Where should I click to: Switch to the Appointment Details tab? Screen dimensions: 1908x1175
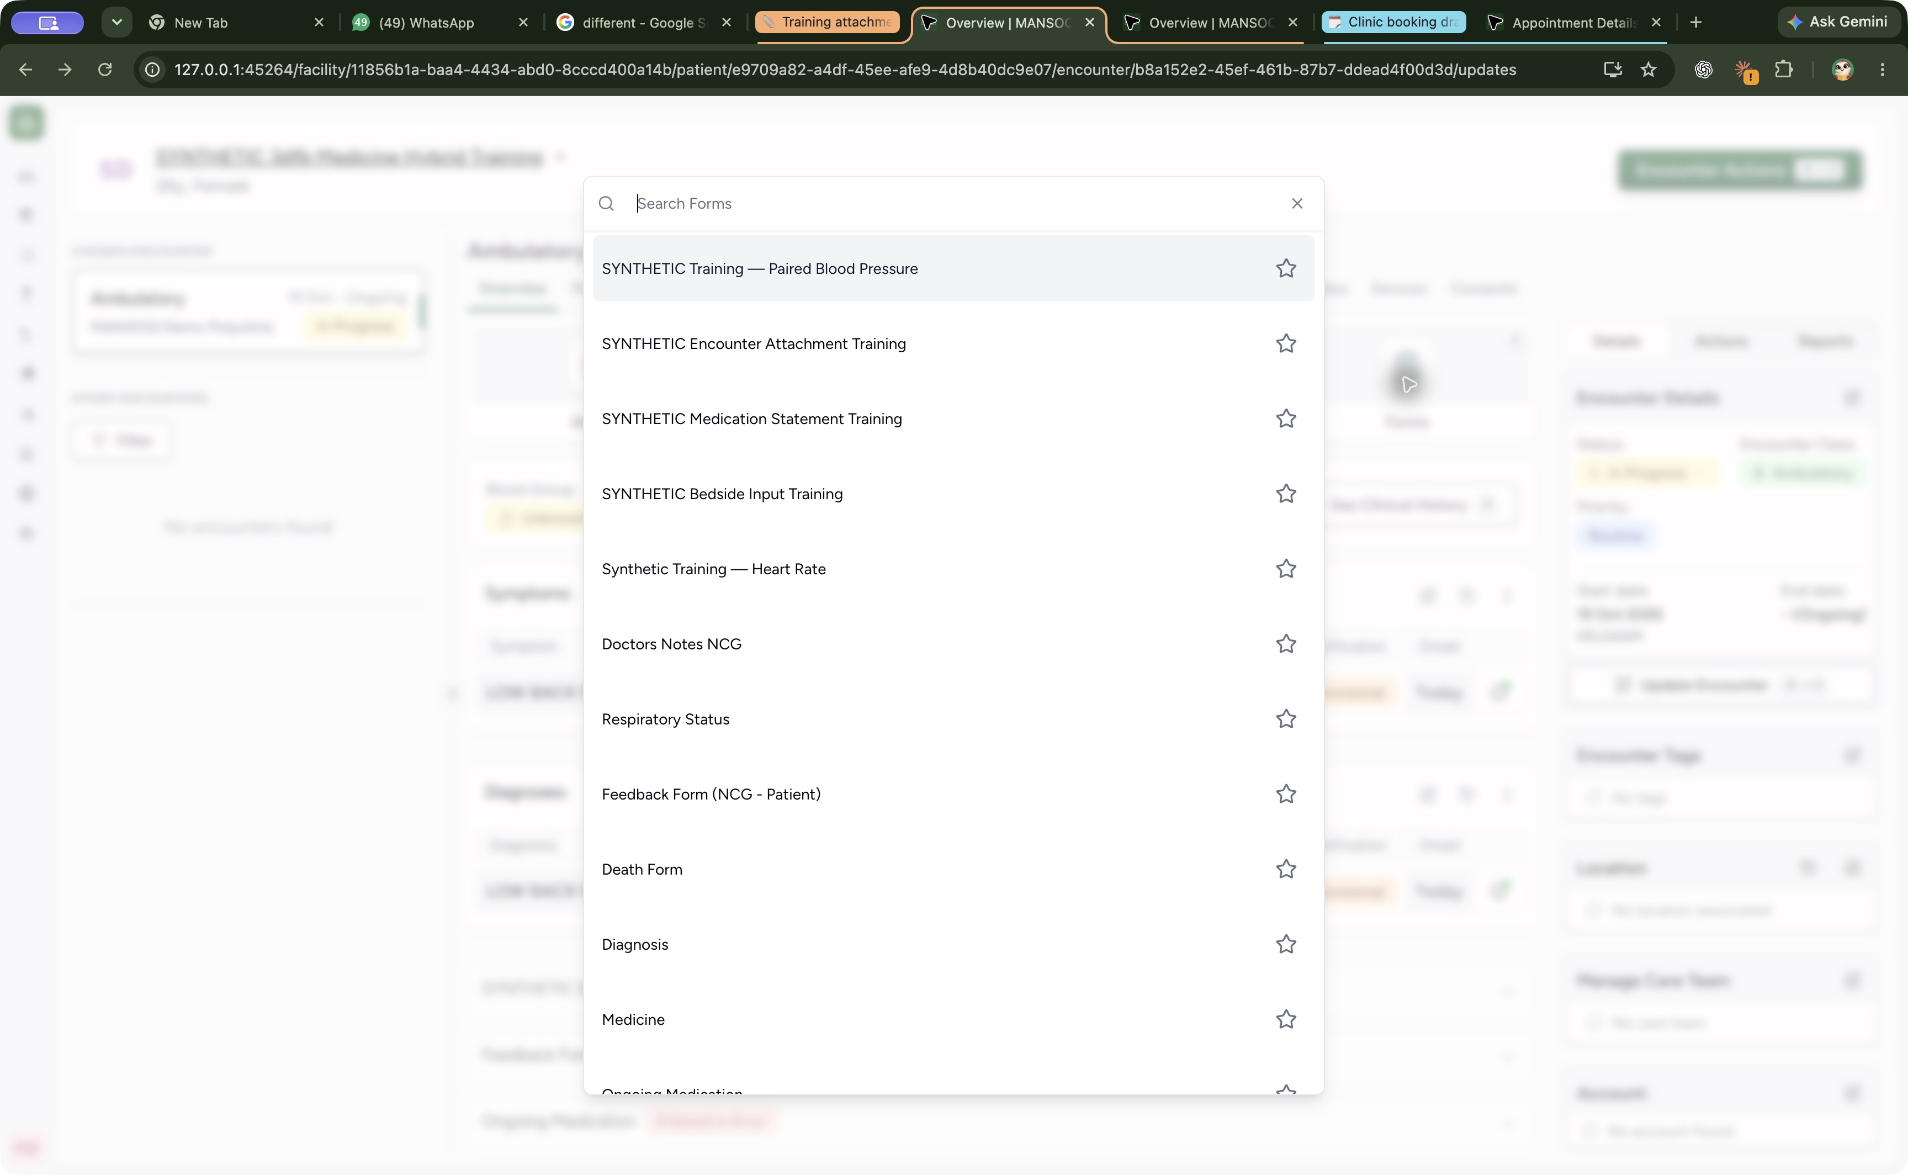pyautogui.click(x=1574, y=23)
